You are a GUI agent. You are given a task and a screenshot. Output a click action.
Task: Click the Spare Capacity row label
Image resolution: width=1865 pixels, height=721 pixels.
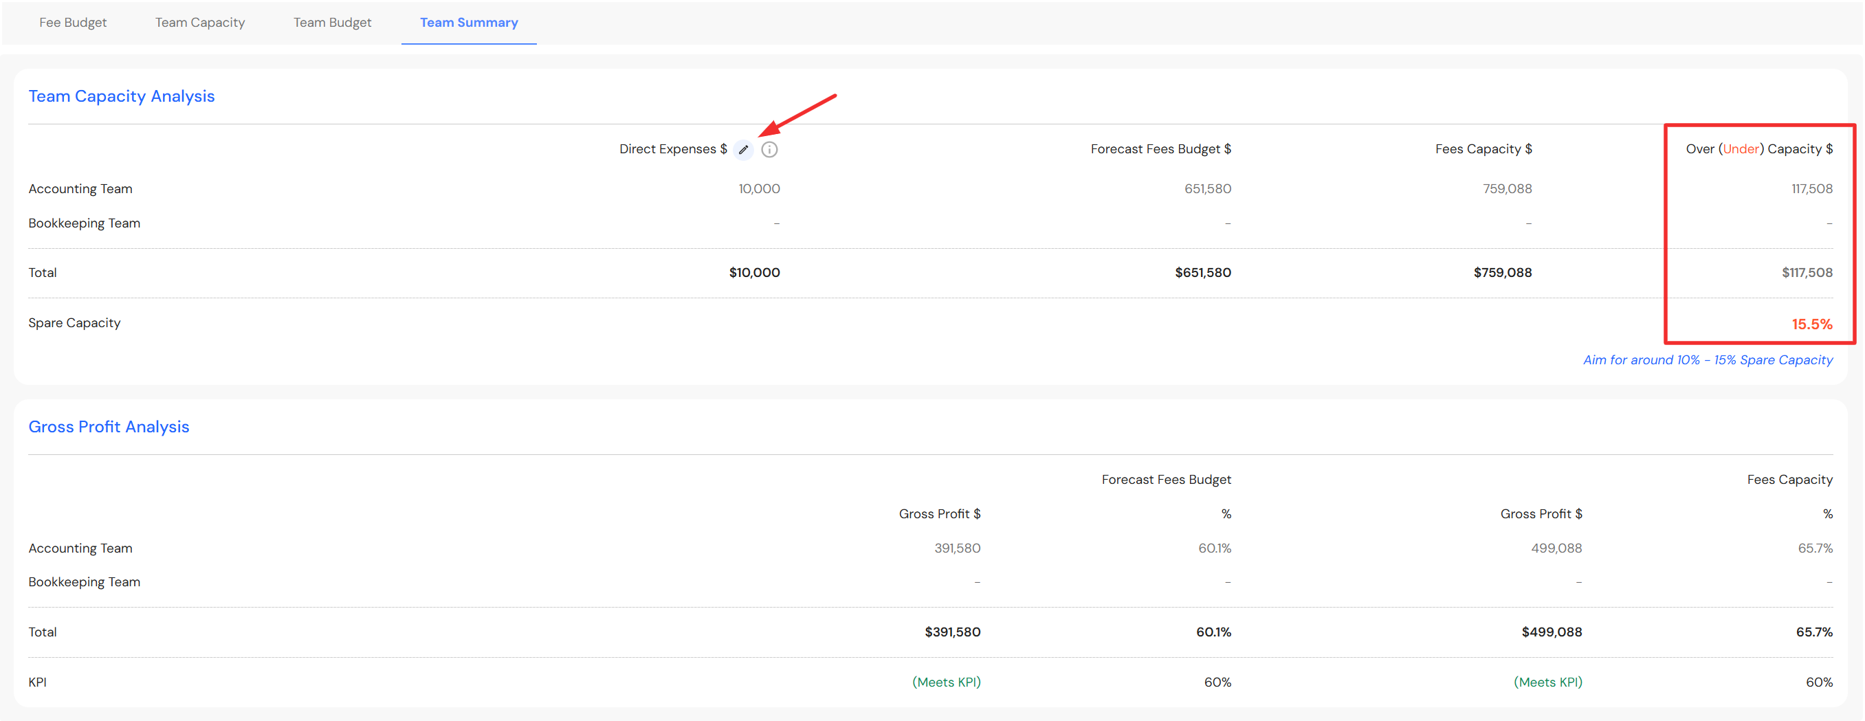74,323
